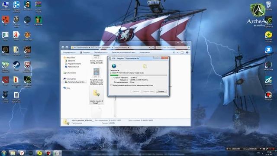Viewport: 277px width, 156px height.
Task: Open Explorer help question-mark icon
Action: tap(187, 52)
